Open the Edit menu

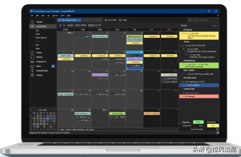(37, 15)
